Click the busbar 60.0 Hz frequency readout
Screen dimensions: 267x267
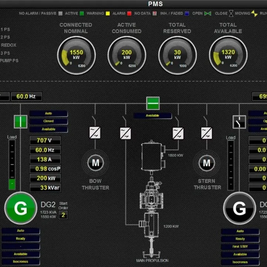point(26,97)
